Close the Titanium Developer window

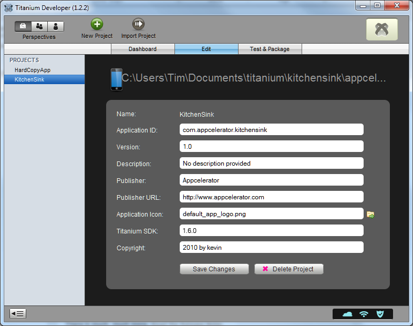(397, 6)
